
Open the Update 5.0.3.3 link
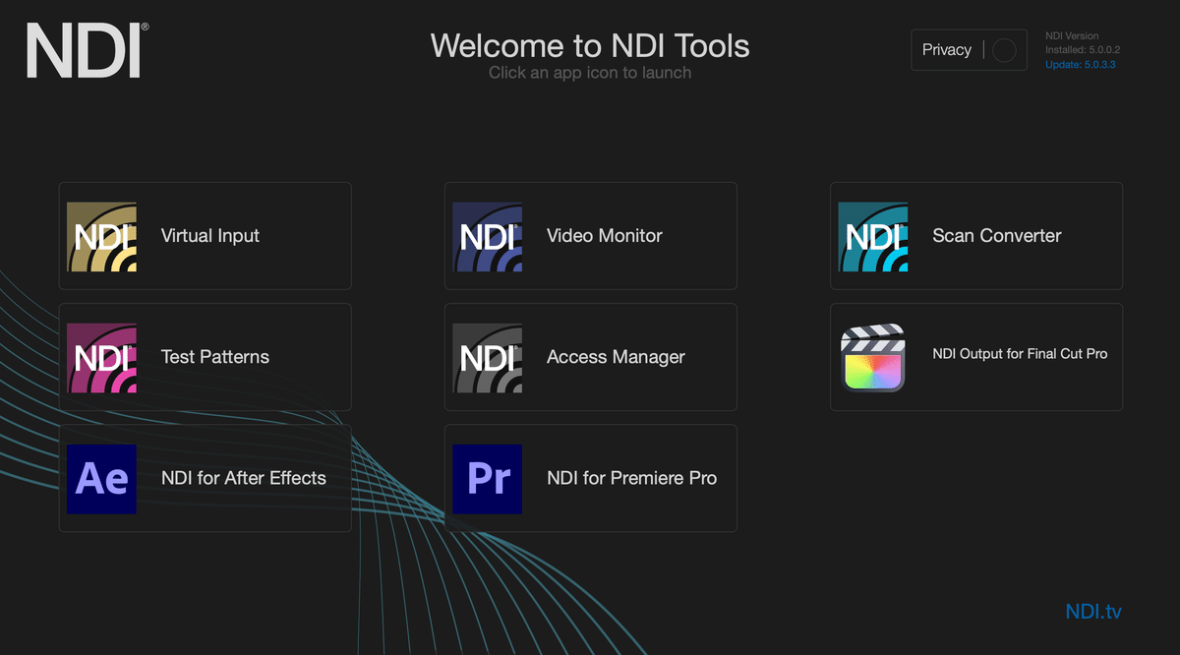coord(1080,65)
